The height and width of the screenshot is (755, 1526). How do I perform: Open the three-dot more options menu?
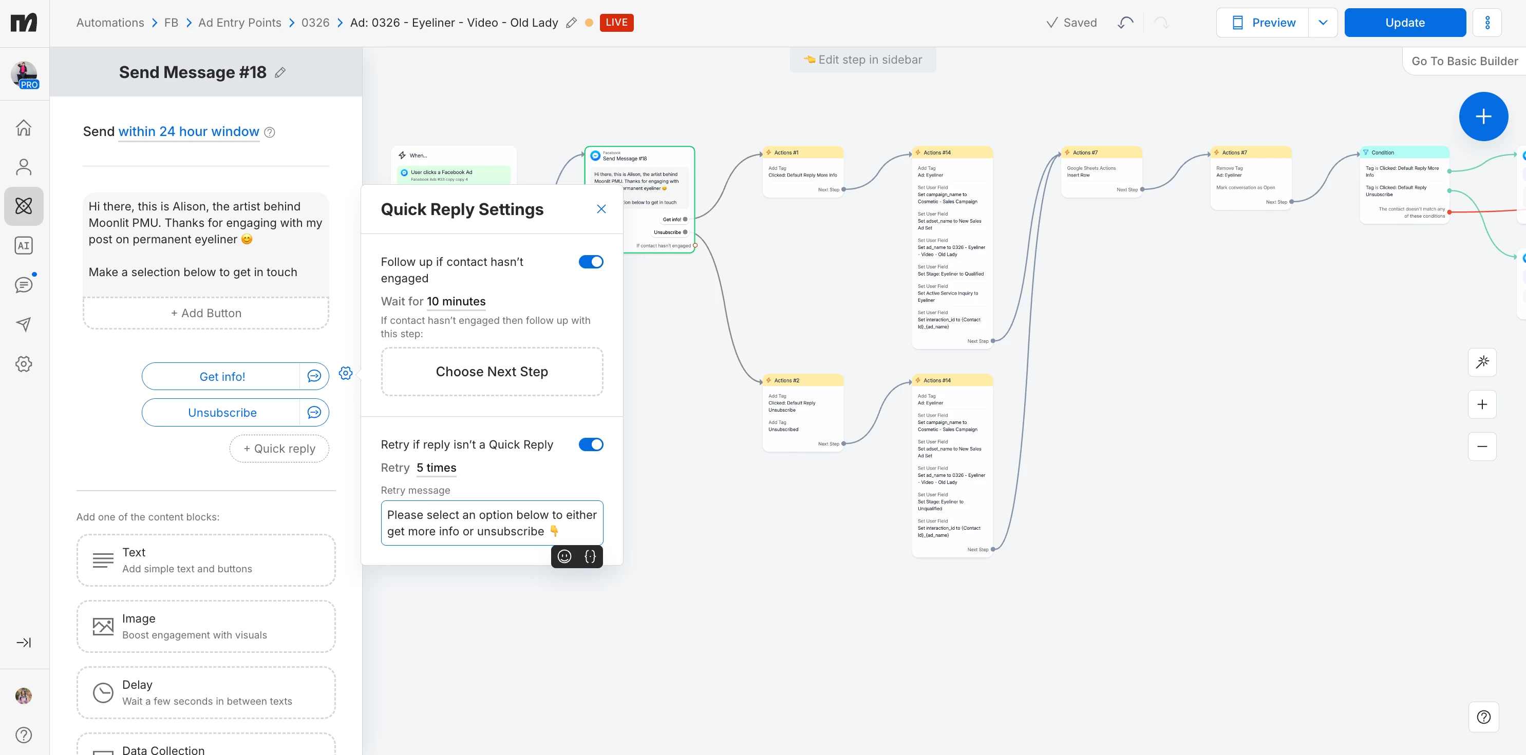coord(1487,23)
